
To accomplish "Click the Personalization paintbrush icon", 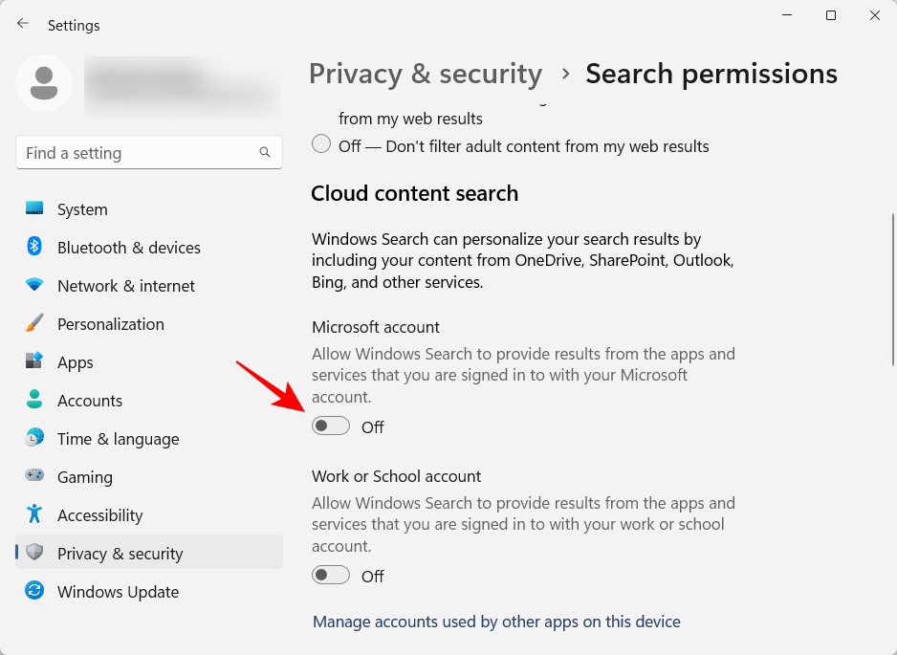I will point(34,323).
